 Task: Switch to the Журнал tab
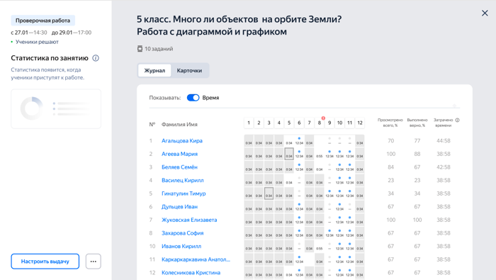[154, 71]
